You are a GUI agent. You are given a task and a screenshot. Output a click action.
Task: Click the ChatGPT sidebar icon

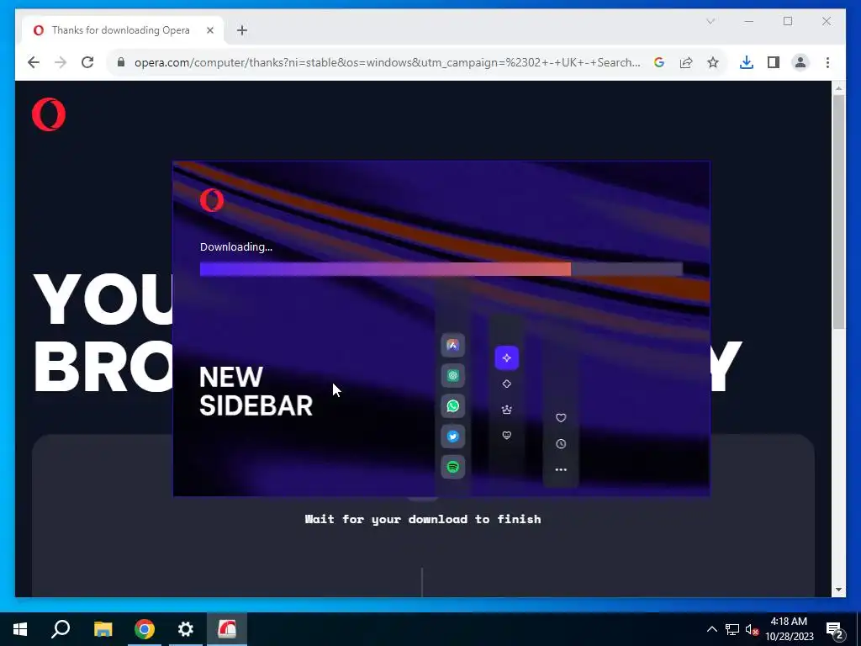pyautogui.click(x=452, y=376)
